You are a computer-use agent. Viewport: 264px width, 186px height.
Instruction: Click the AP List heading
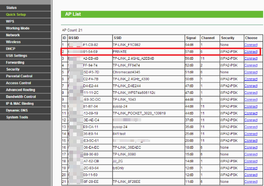coord(73,14)
